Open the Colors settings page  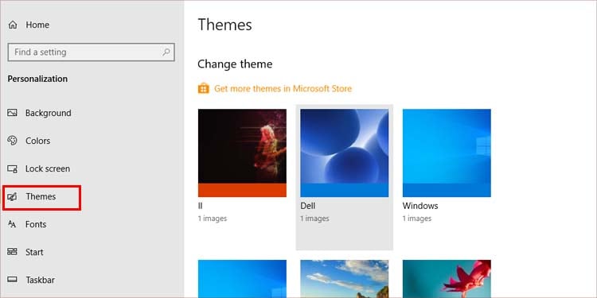pos(37,141)
